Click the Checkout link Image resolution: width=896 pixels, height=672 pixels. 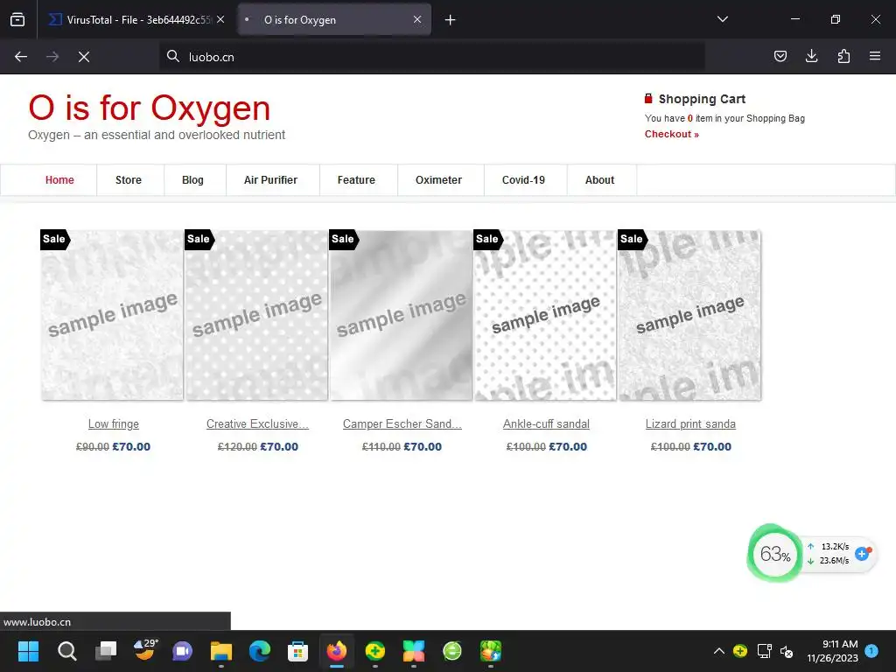[x=672, y=134]
